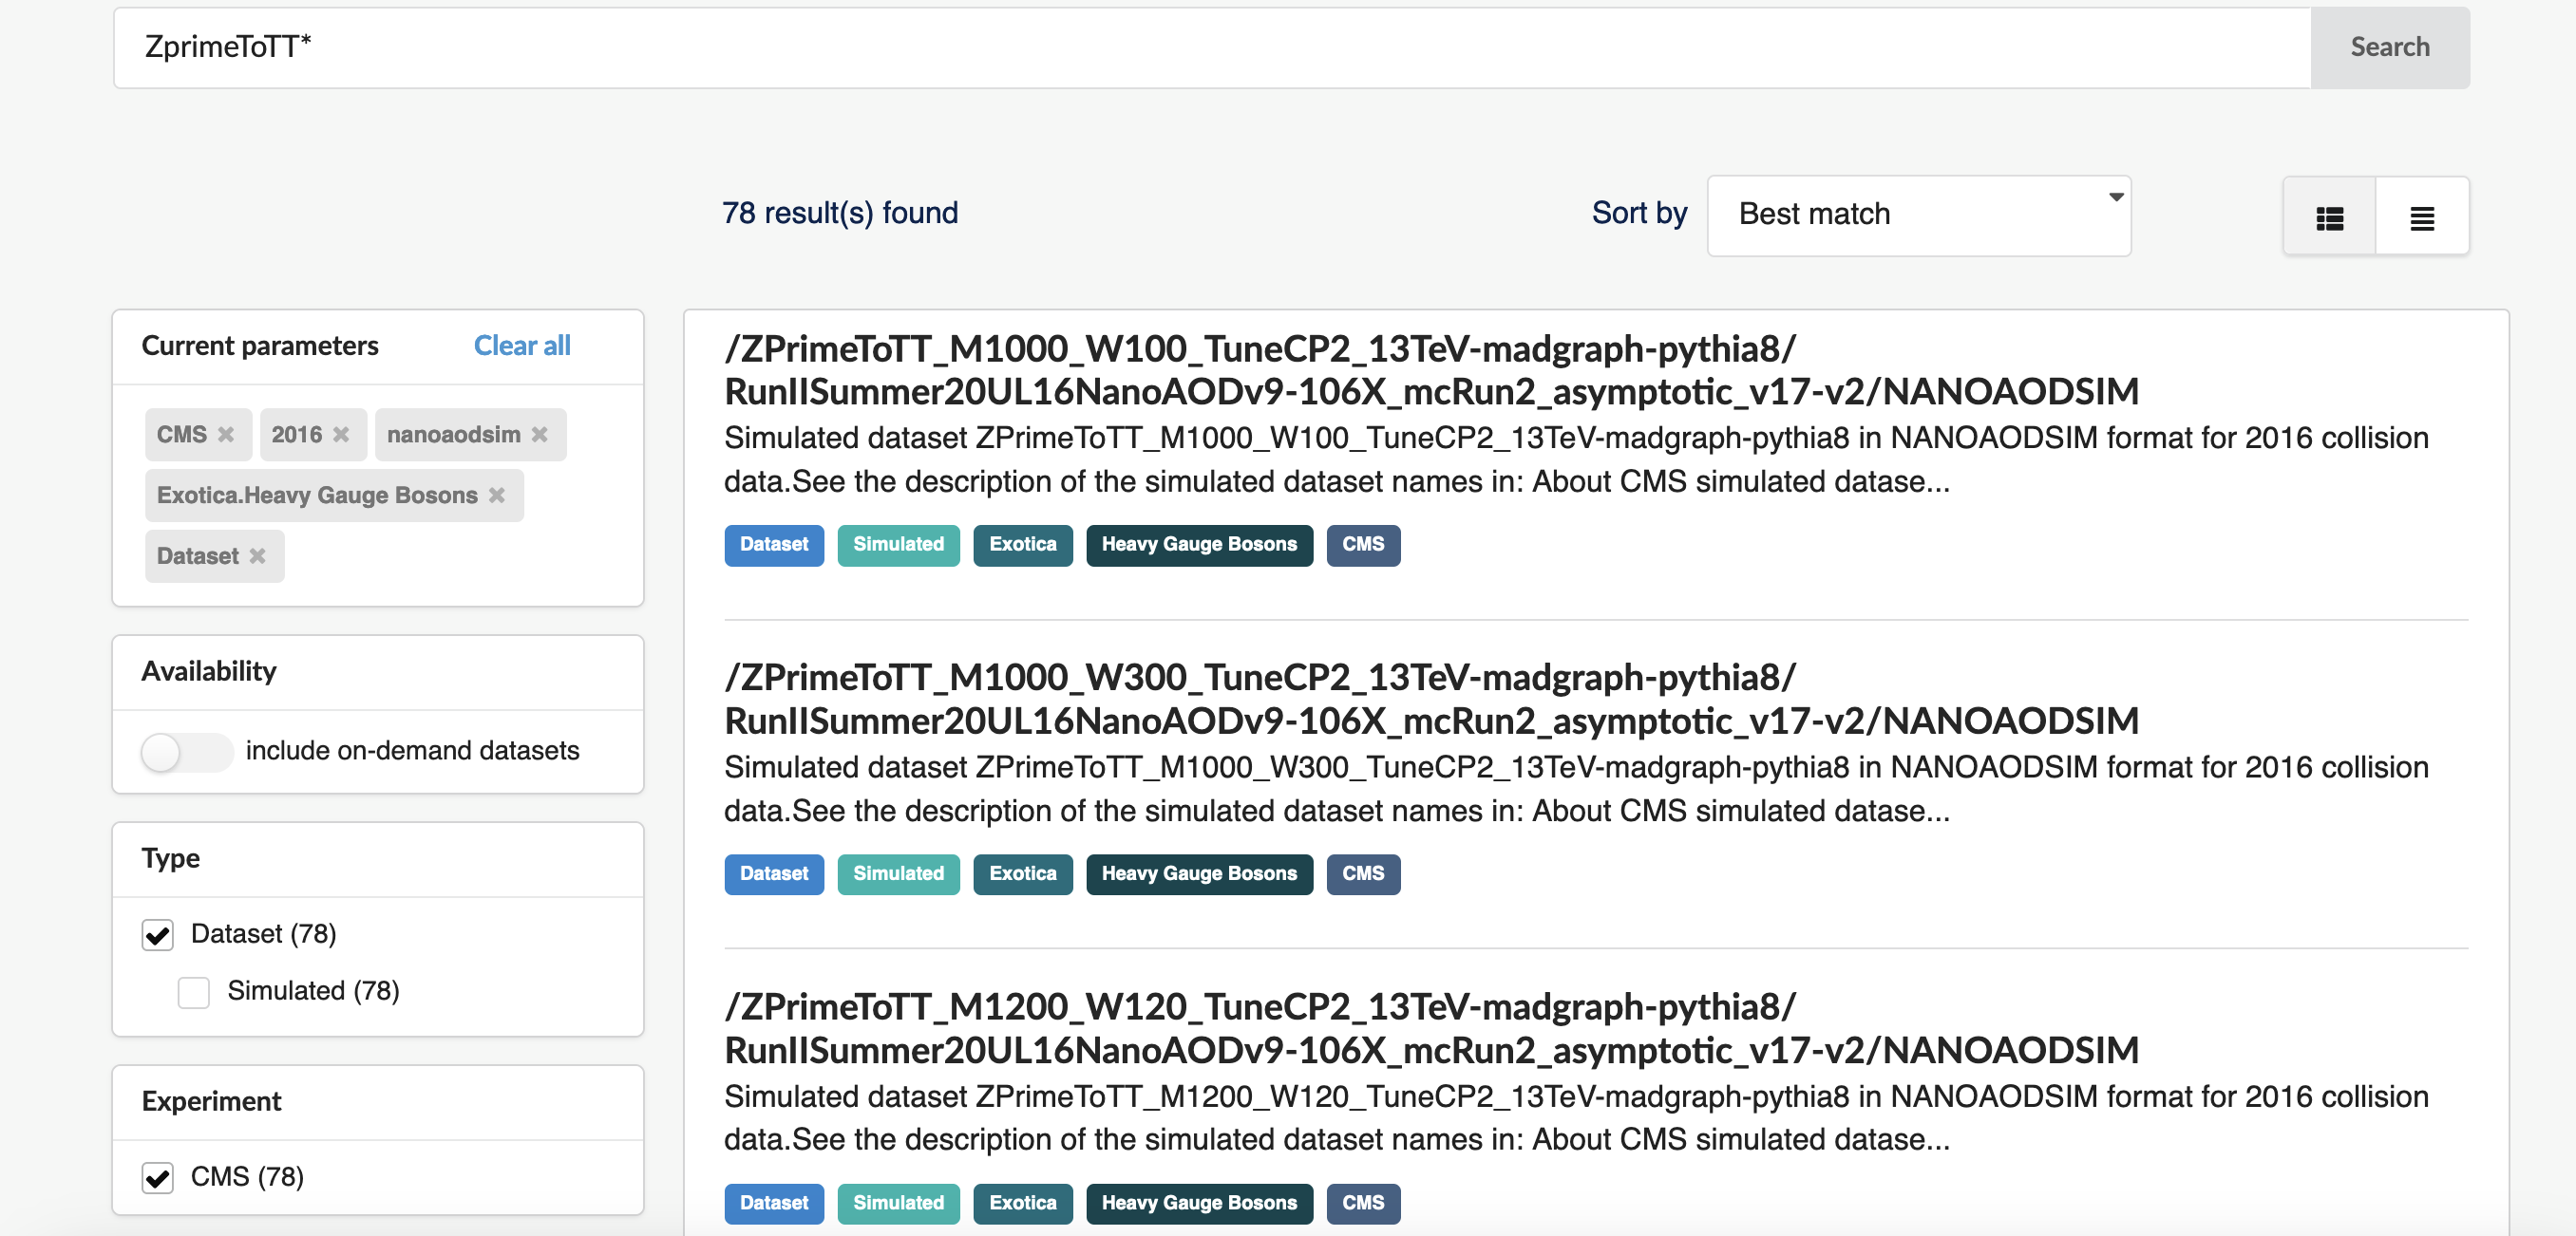Click Heavy Gauge Bosons tag under M1000_W300
This screenshot has height=1236, width=2576.
[1199, 873]
